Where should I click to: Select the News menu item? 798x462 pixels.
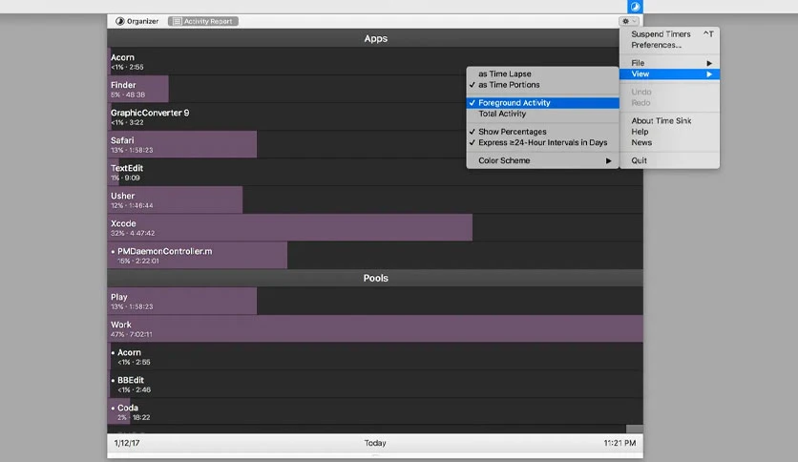(x=669, y=142)
